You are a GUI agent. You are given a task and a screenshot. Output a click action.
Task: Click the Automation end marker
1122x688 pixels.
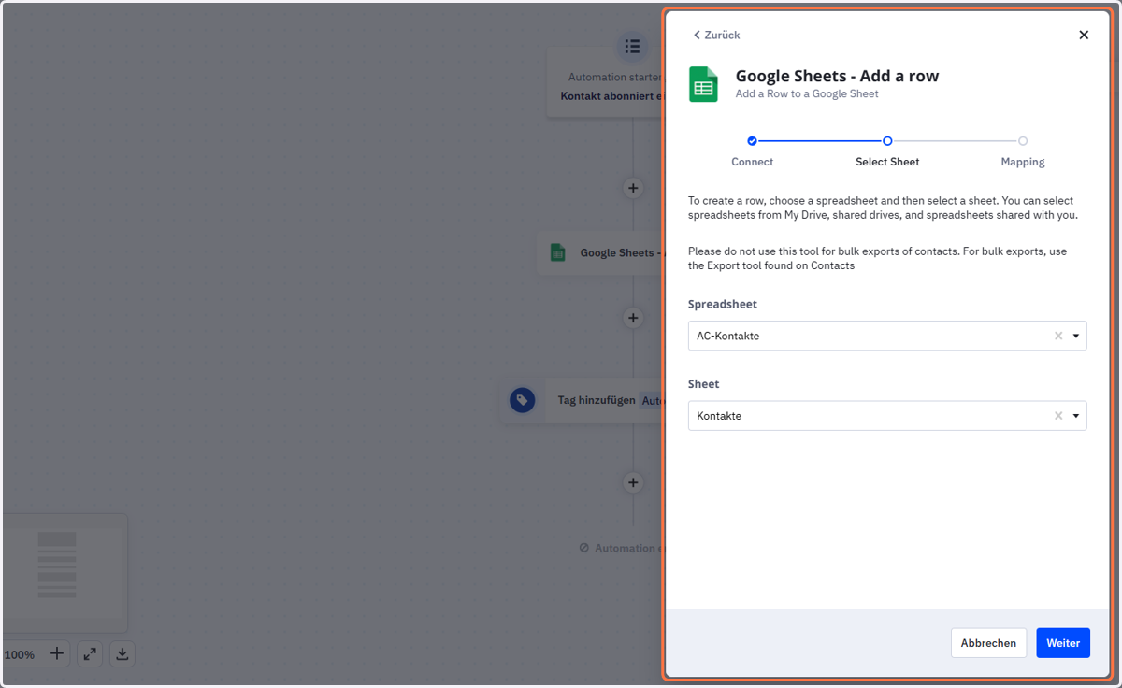coord(621,548)
